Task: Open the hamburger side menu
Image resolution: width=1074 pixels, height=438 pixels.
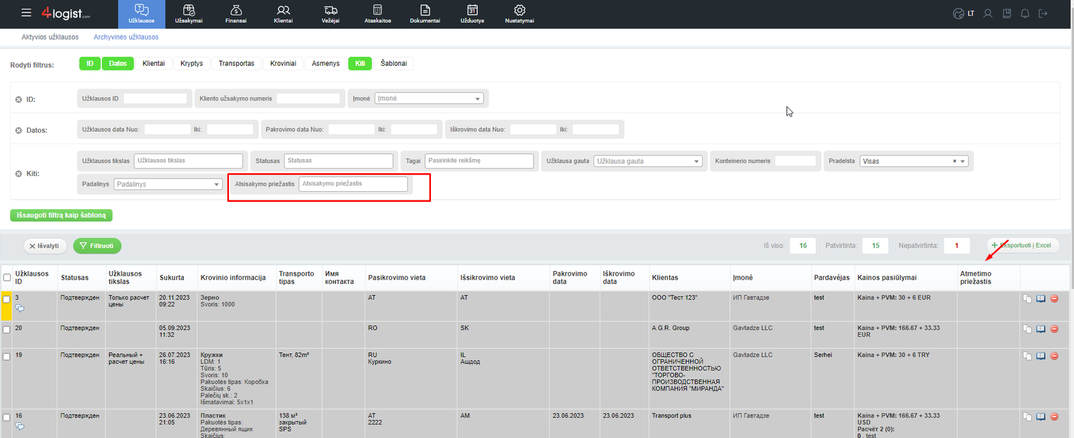Action: coord(26,13)
